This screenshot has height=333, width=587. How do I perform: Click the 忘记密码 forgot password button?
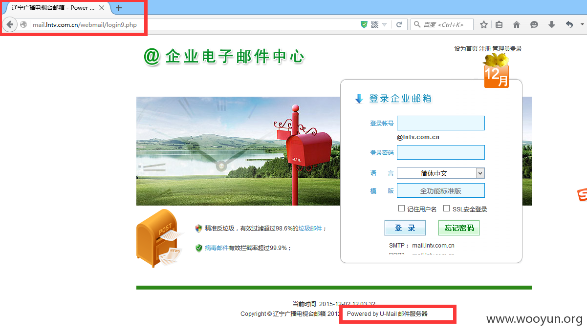click(x=459, y=228)
